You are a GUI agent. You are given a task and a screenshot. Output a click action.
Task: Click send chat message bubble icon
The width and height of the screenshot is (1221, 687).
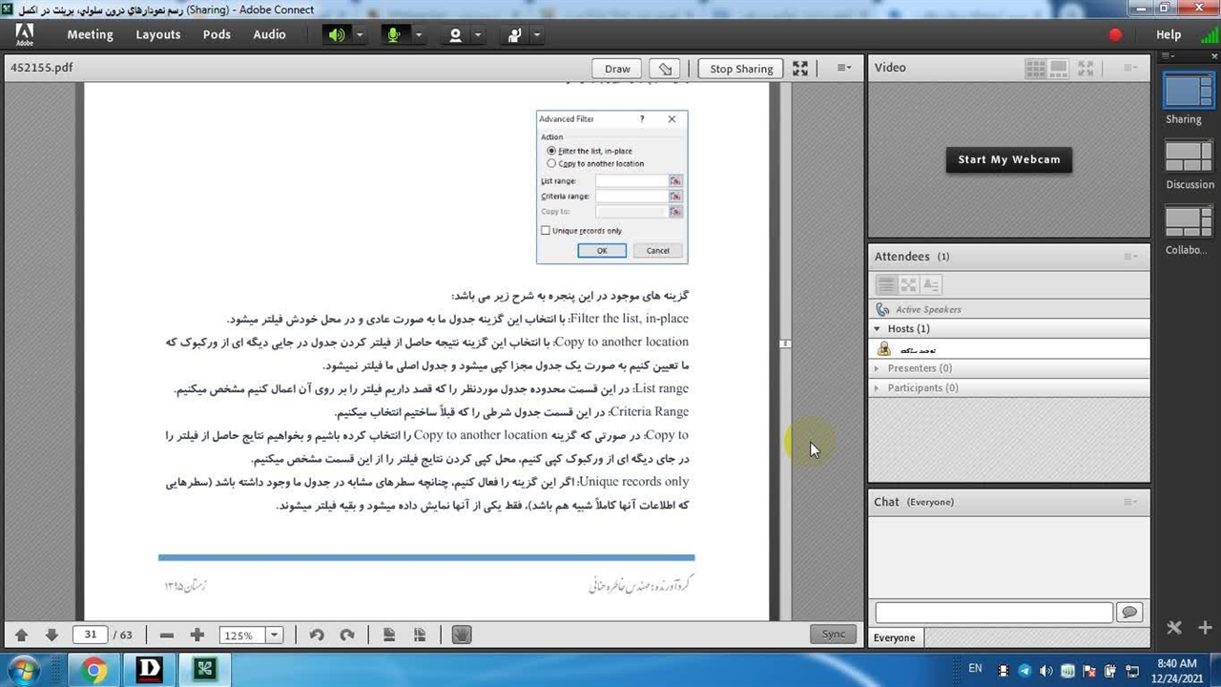point(1129,613)
